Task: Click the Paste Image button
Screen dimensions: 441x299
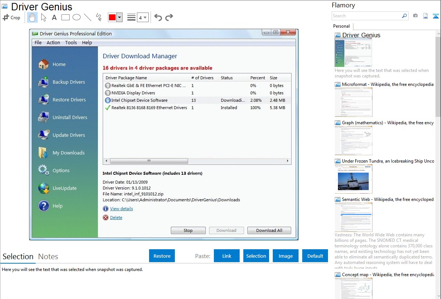Action: pos(285,255)
